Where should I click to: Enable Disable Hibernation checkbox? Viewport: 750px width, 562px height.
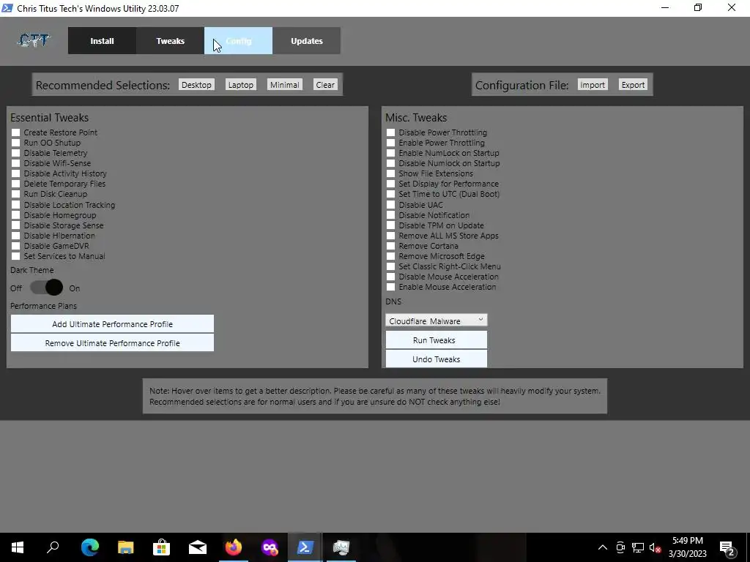[x=16, y=236]
